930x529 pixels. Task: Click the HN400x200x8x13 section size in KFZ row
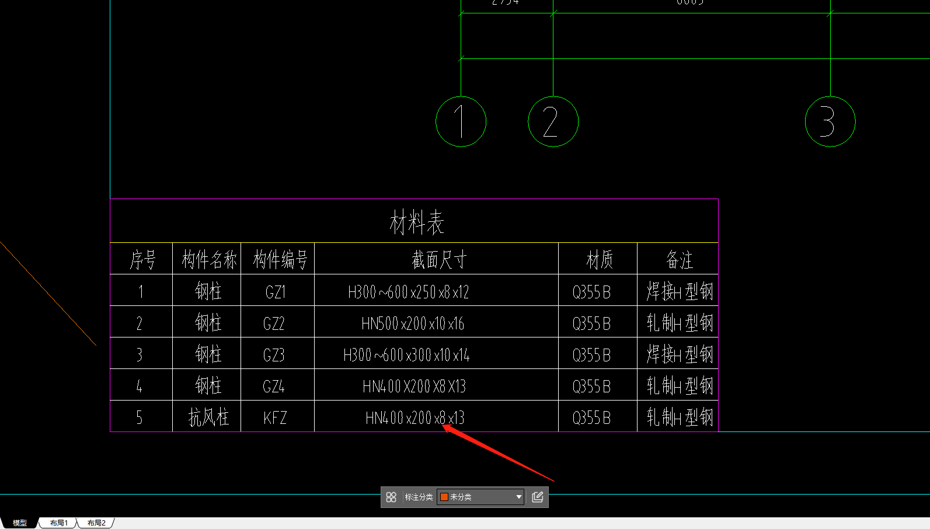coord(415,417)
